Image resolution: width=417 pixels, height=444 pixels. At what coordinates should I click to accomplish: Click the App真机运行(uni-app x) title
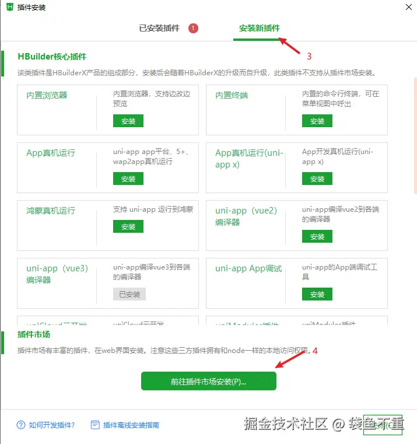tap(249, 159)
